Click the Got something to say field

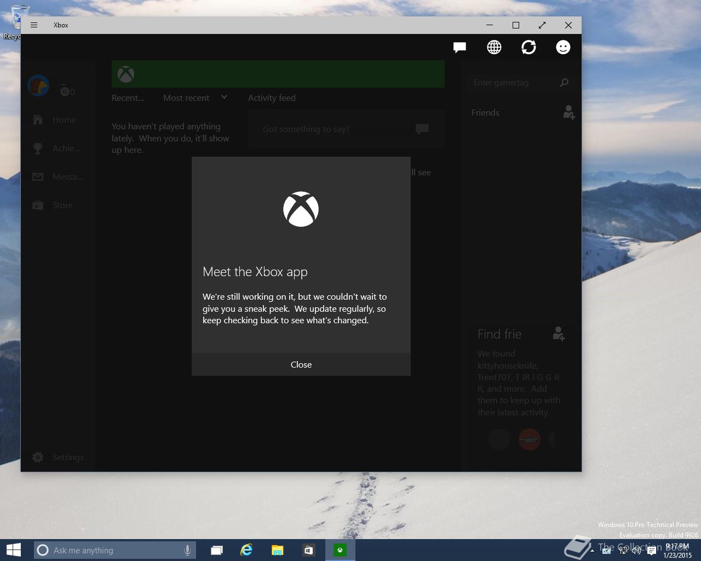pos(346,129)
